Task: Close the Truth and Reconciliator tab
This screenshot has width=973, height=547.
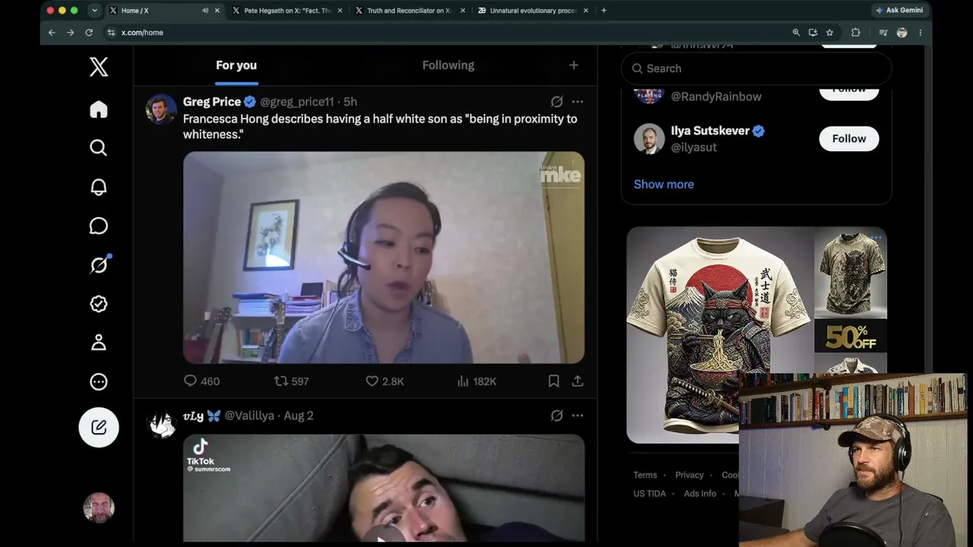Action: pos(463,11)
